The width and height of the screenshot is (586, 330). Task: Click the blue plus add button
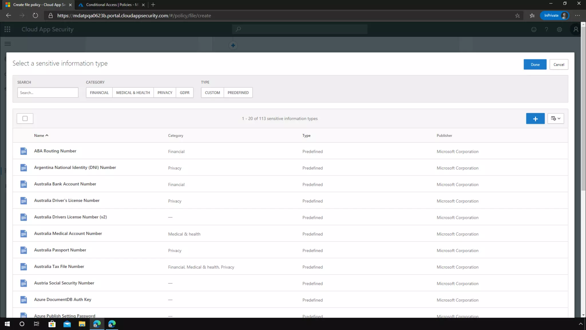(535, 119)
